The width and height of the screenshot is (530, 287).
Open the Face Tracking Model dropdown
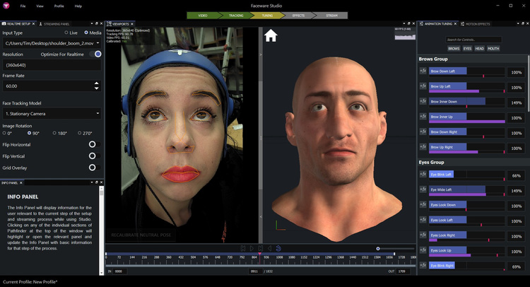[52, 114]
